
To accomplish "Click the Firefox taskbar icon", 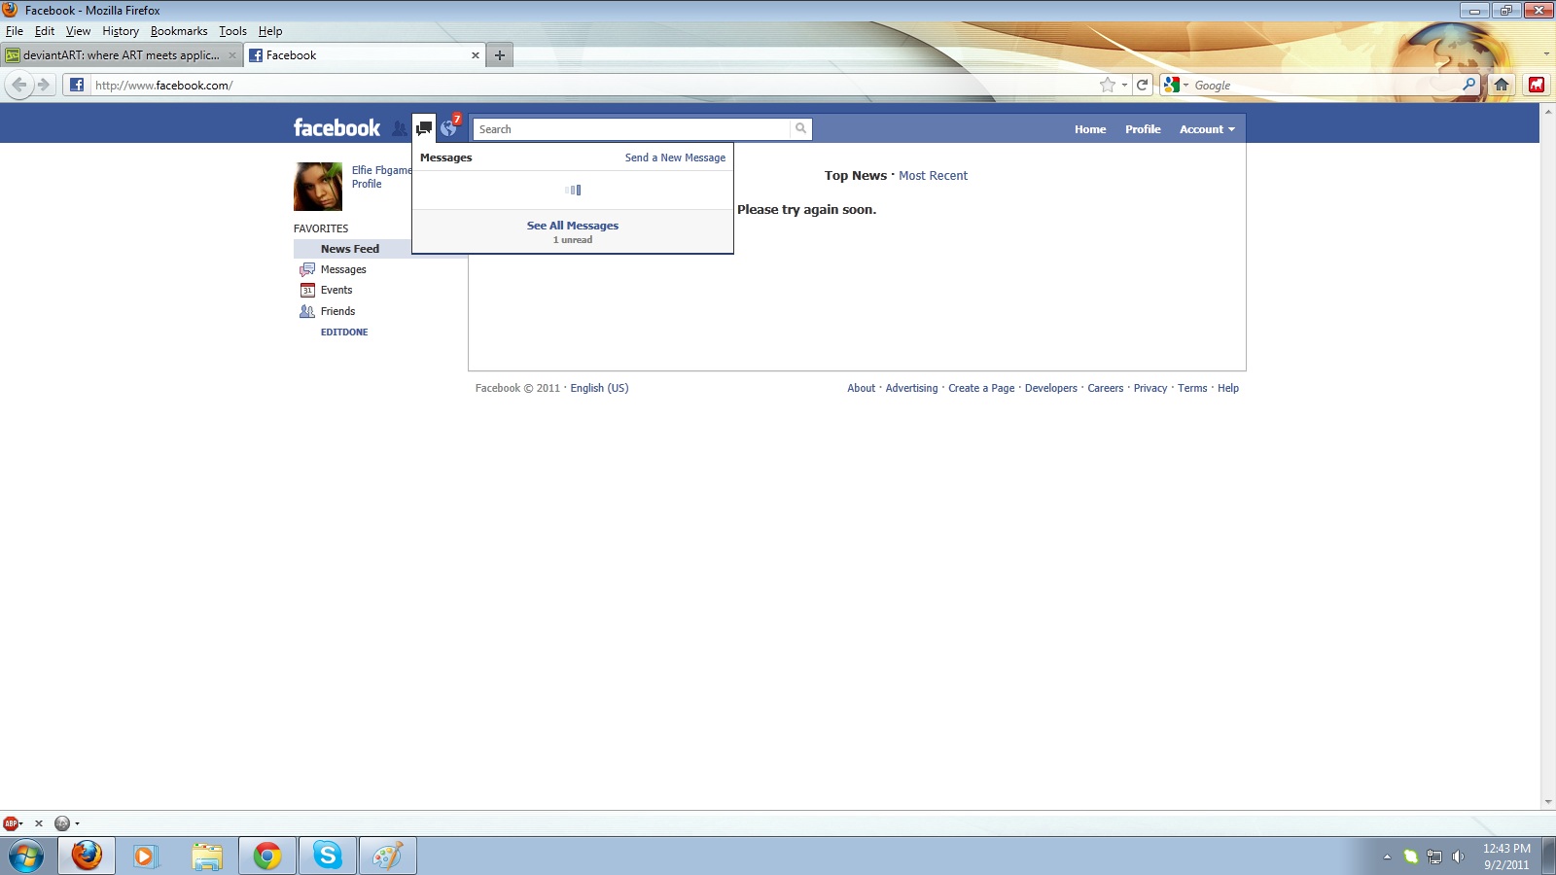I will pyautogui.click(x=87, y=856).
